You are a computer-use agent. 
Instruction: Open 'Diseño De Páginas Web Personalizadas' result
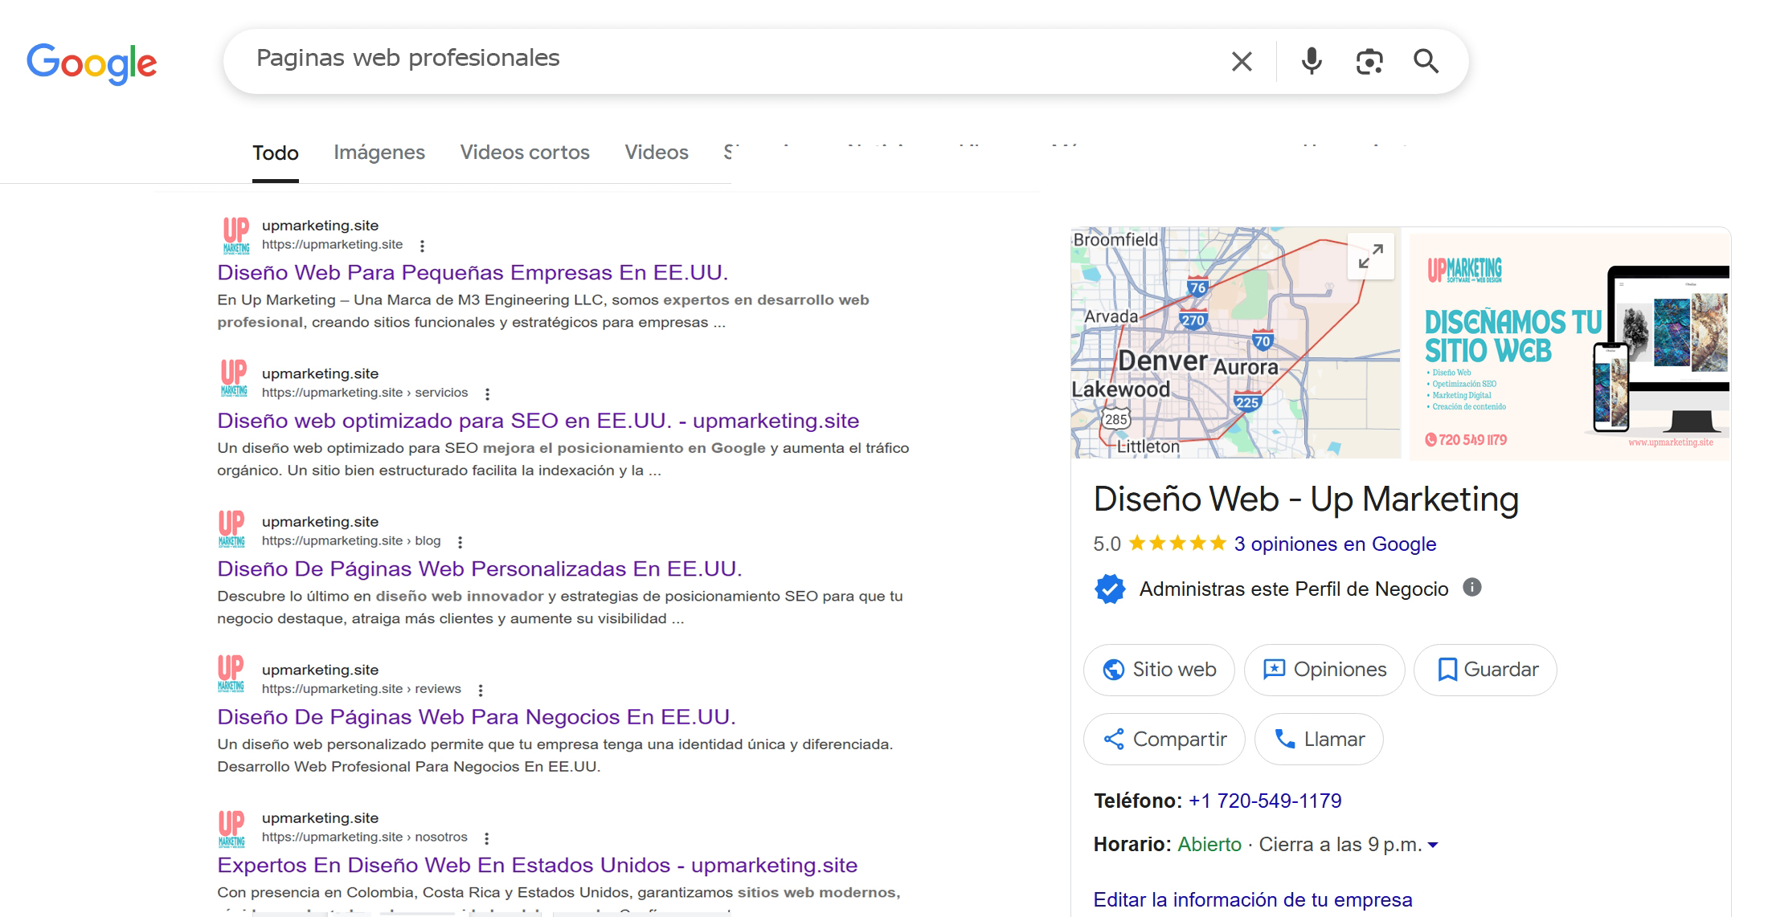click(x=480, y=569)
